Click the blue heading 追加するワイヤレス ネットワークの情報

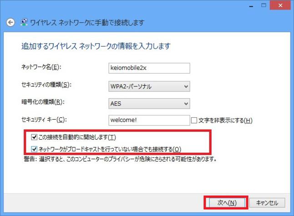coord(96,46)
